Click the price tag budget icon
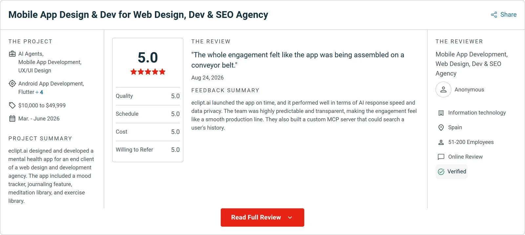525x235 pixels. coord(12,105)
